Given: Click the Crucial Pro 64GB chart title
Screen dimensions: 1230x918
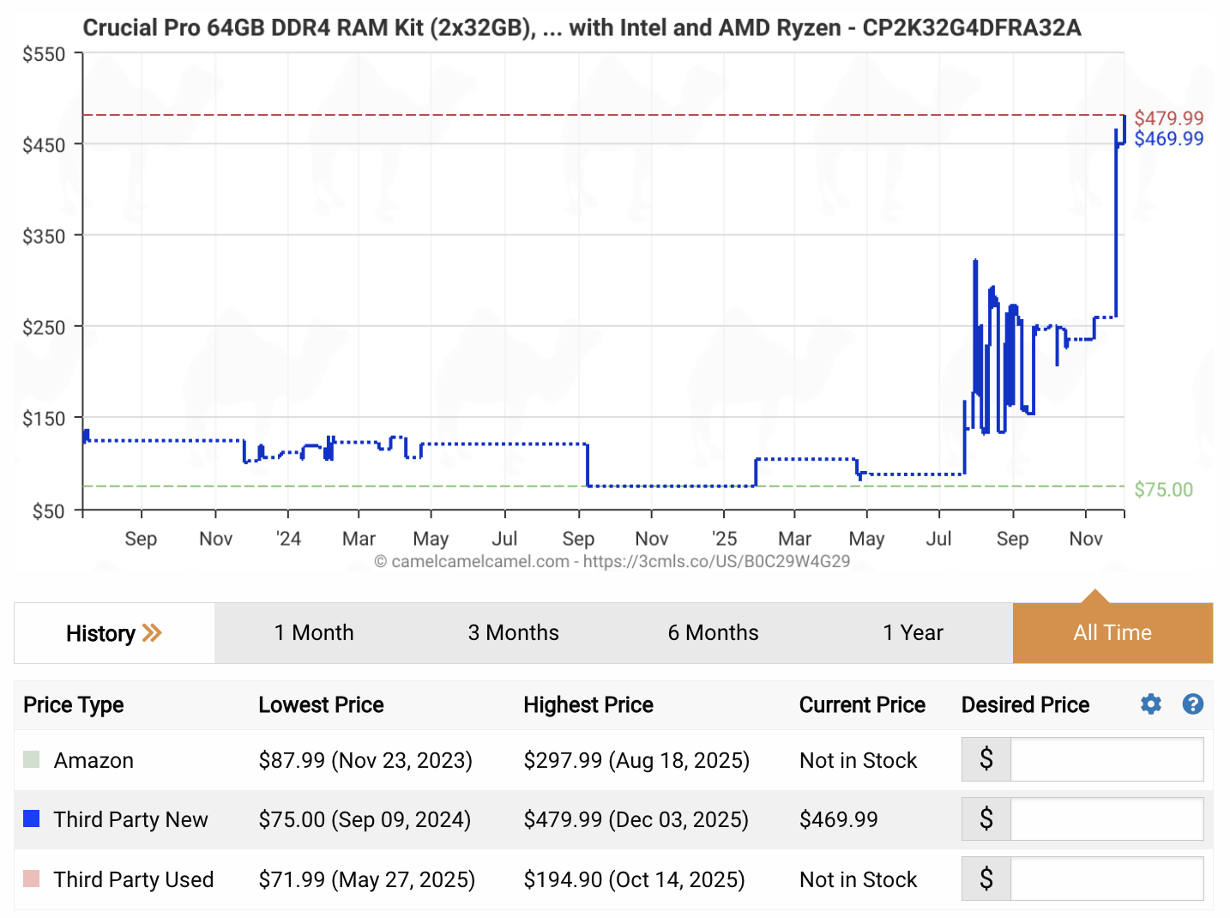Looking at the screenshot, I should (582, 27).
